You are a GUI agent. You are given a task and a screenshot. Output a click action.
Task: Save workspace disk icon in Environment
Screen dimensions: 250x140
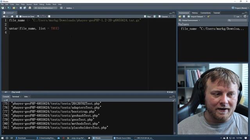184,16
